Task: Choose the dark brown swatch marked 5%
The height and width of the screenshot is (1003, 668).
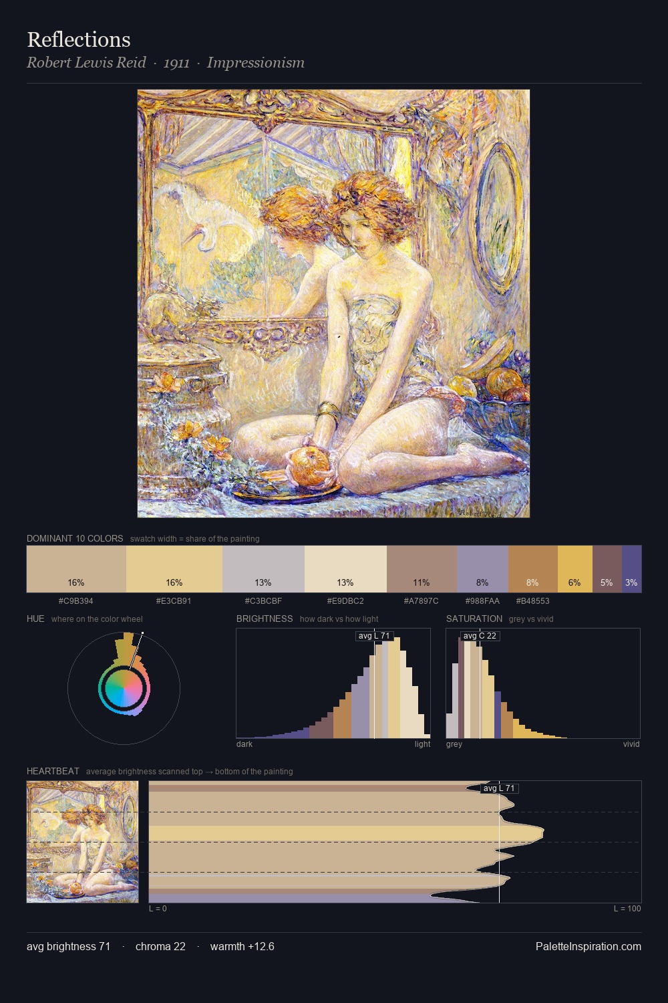Action: pyautogui.click(x=607, y=569)
